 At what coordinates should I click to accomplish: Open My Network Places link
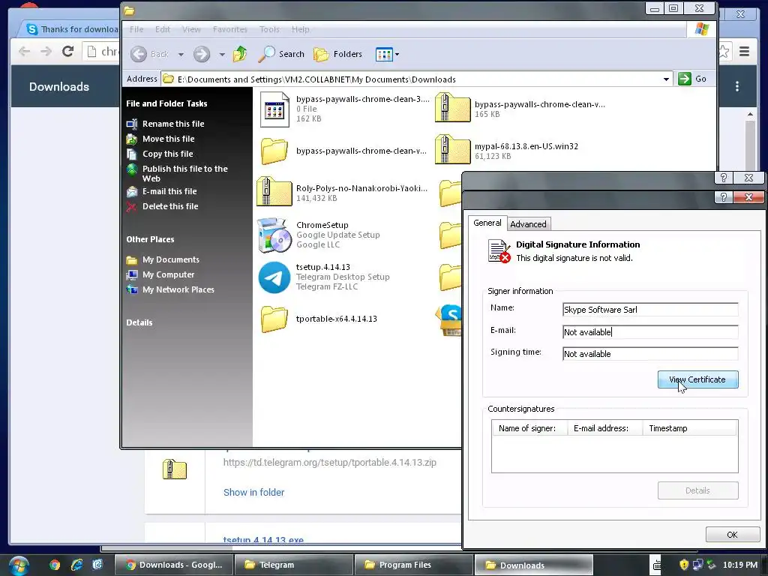[x=178, y=290]
